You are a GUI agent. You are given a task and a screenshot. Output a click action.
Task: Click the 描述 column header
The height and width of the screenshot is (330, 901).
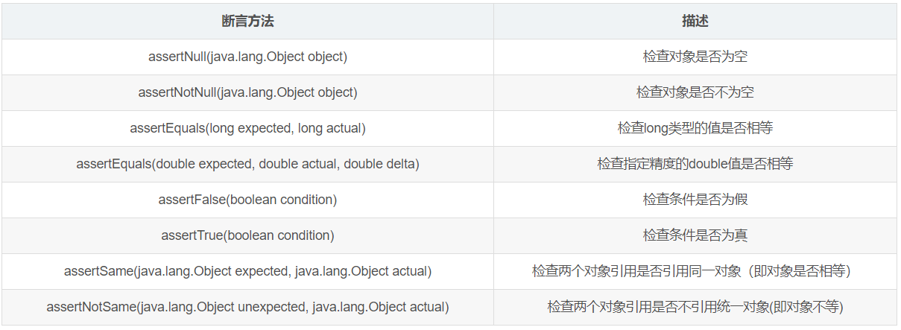[695, 21]
